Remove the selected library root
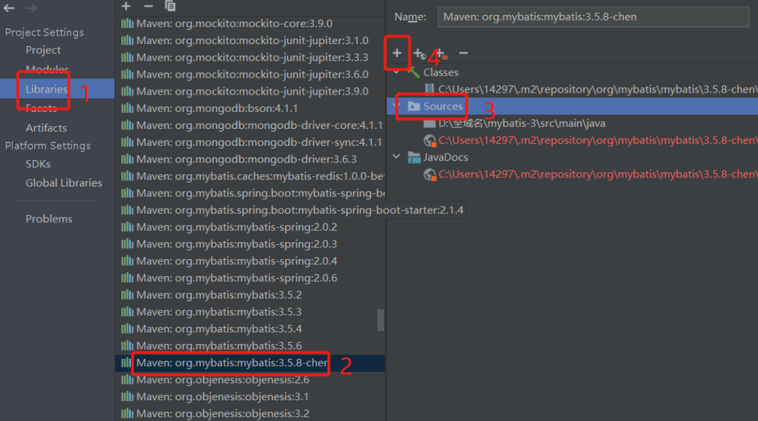758x421 pixels. (464, 52)
